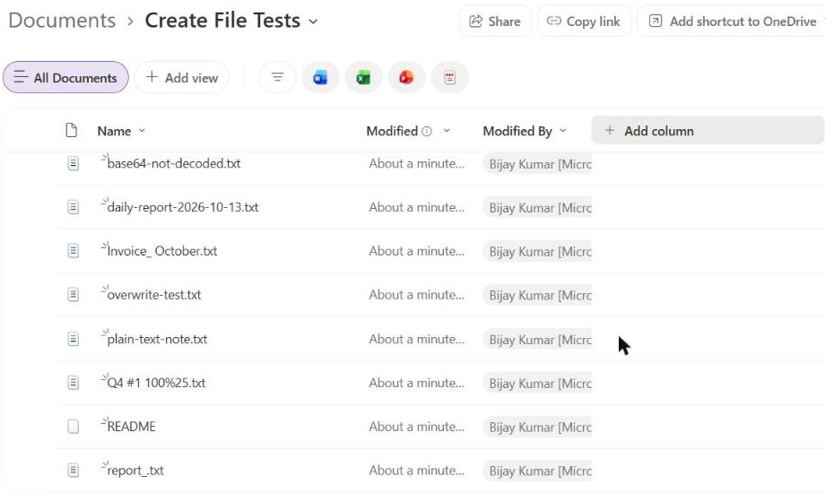Click the Share button
Image resolution: width=825 pixels, height=493 pixels.
click(x=495, y=21)
